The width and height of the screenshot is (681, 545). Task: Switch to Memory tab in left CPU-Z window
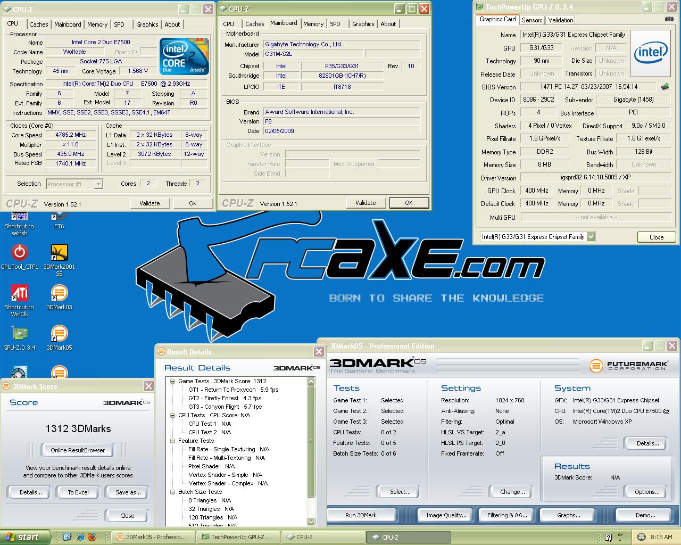tap(97, 24)
